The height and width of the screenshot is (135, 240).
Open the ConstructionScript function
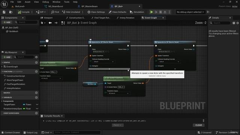16,76
